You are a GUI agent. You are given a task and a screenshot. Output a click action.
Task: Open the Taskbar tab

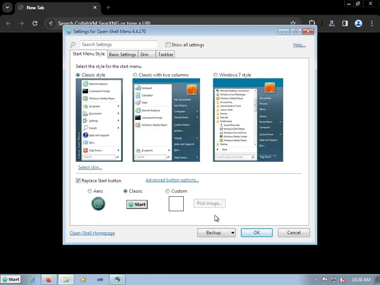click(166, 55)
